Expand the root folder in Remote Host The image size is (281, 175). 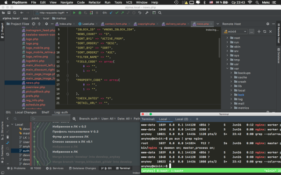(227, 38)
